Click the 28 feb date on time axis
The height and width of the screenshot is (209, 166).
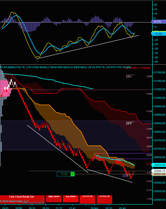(95, 208)
